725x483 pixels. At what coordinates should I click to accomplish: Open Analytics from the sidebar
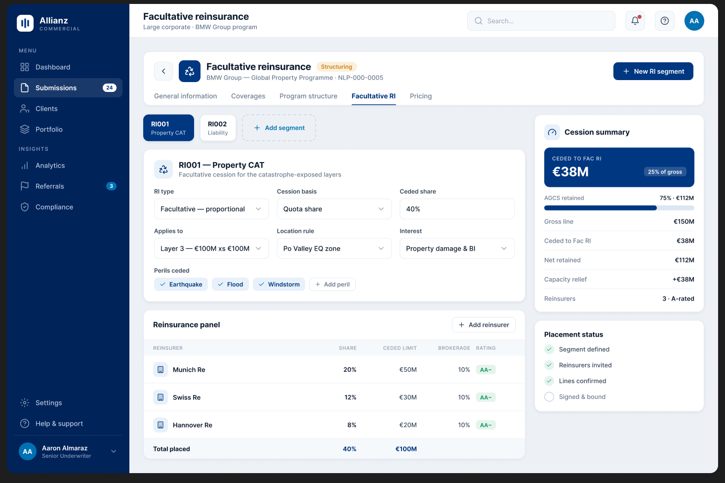point(68,166)
